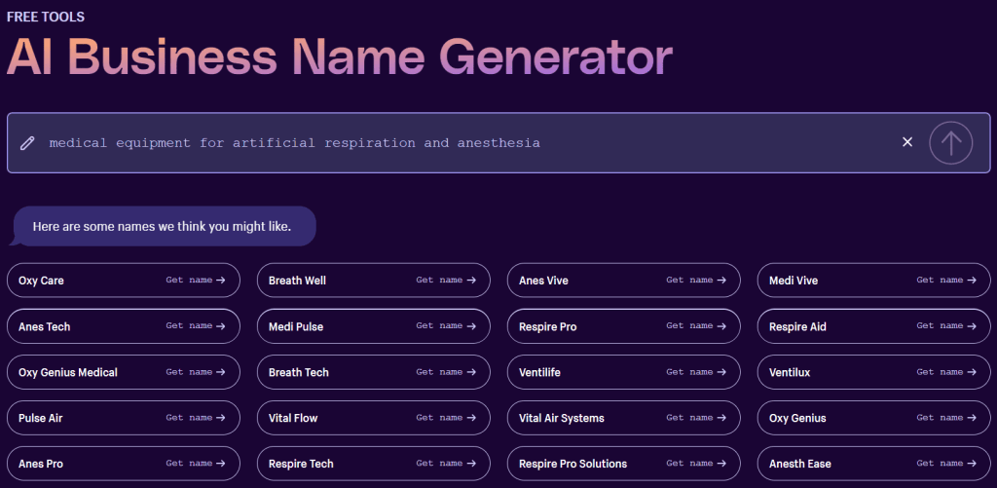Click into the business description input field
This screenshot has width=997, height=488.
[x=498, y=142]
